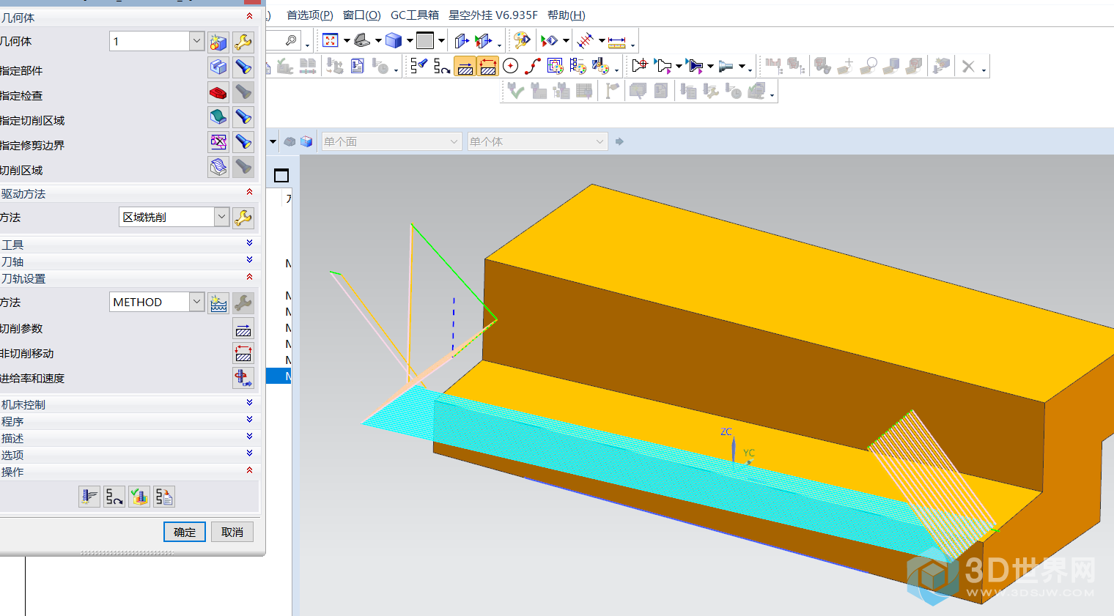Collapse the 驱动方法 section
The image size is (1114, 616).
pyautogui.click(x=249, y=192)
